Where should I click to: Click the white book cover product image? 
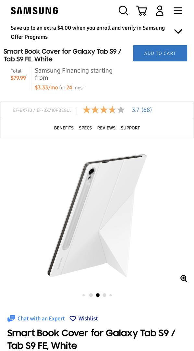coord(97,215)
